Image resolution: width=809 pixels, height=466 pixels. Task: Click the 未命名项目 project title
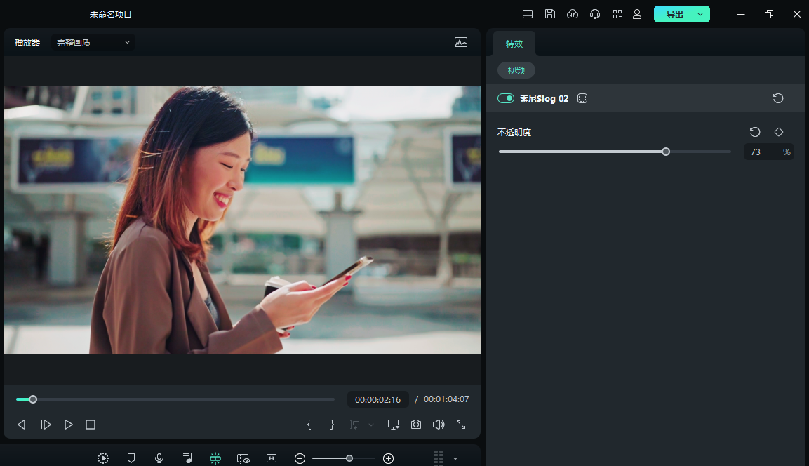coord(111,14)
